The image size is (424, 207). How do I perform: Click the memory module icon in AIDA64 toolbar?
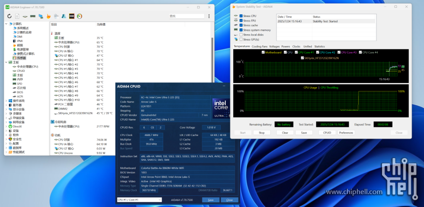[x=33, y=16]
